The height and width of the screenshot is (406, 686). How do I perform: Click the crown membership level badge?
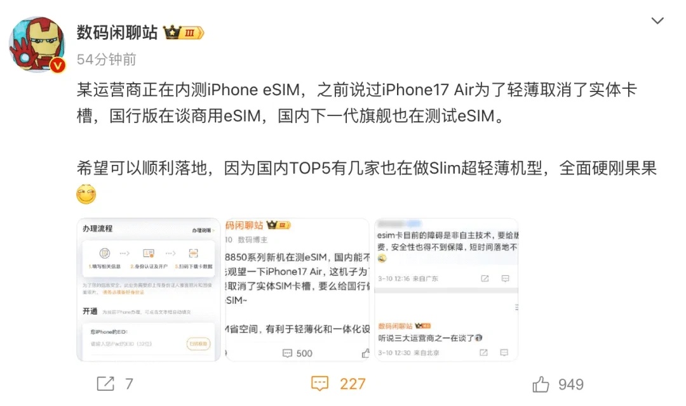pos(184,32)
